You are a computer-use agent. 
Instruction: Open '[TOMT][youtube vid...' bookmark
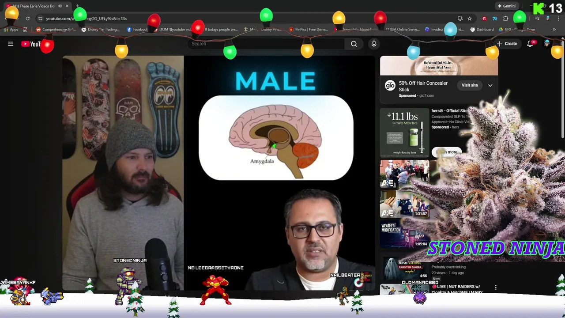tap(173, 30)
